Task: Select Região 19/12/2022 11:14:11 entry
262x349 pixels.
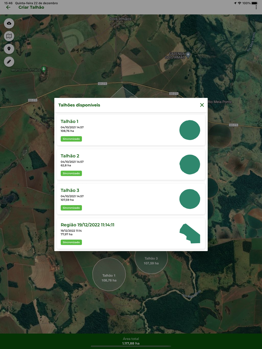Action: click(x=131, y=234)
